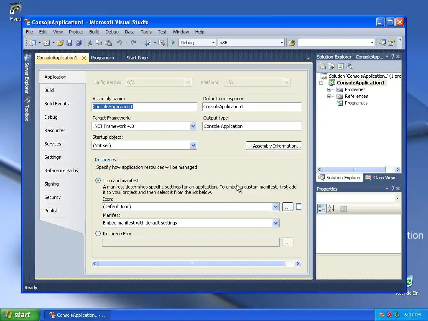Open Startup object dropdown
Screen dimensions: 428x321
(x=193, y=145)
